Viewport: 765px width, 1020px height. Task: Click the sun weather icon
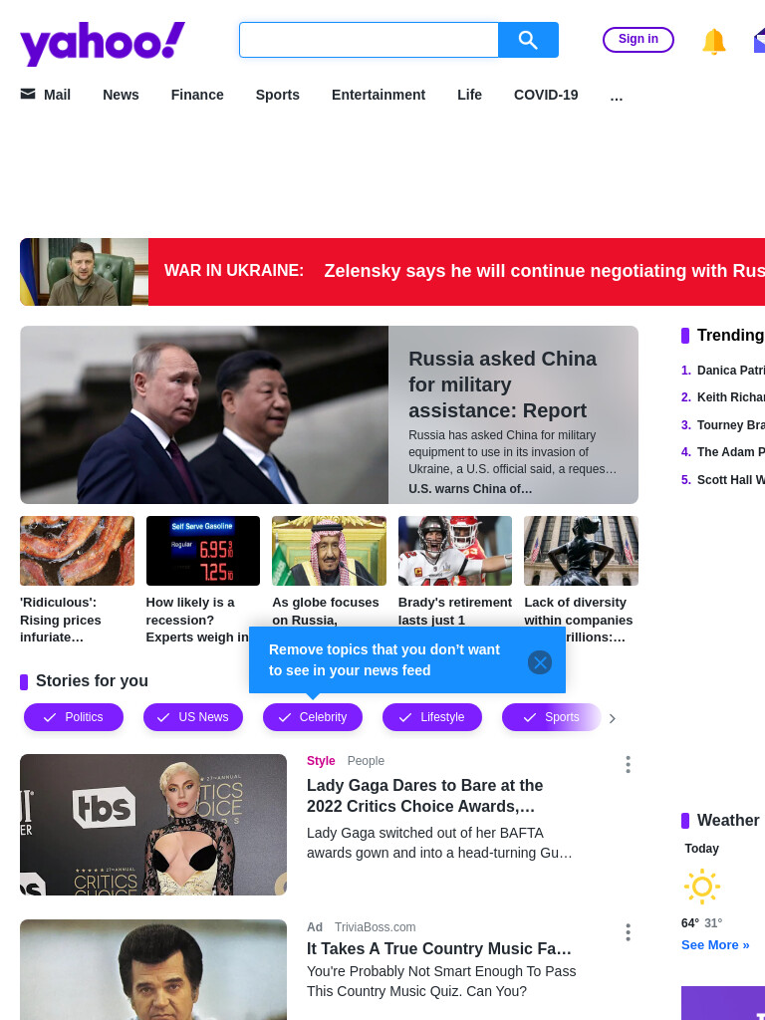pyautogui.click(x=702, y=886)
